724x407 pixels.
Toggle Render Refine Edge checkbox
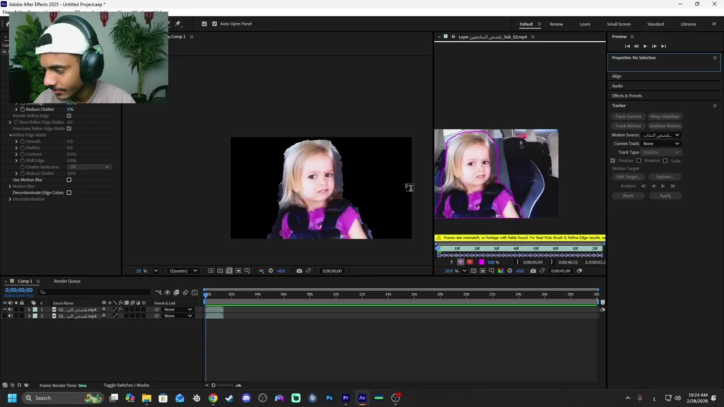point(69,116)
